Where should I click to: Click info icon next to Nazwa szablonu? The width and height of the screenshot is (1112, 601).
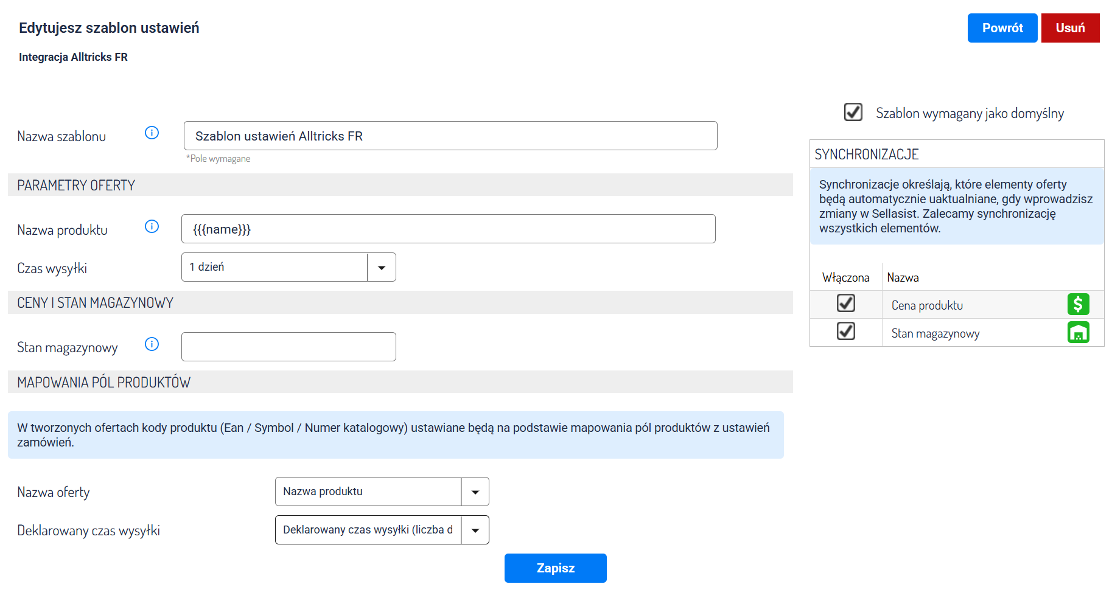click(x=152, y=133)
